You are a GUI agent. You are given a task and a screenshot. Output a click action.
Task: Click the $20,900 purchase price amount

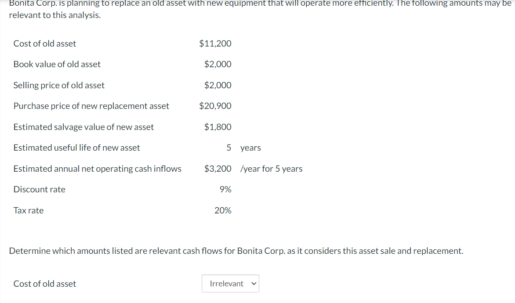point(215,106)
